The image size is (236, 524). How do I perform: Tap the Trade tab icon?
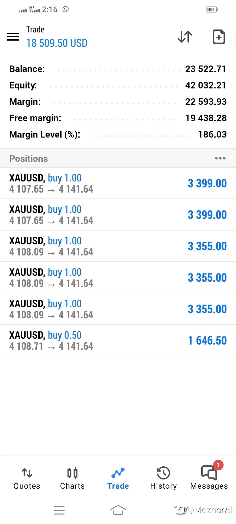coord(118,473)
